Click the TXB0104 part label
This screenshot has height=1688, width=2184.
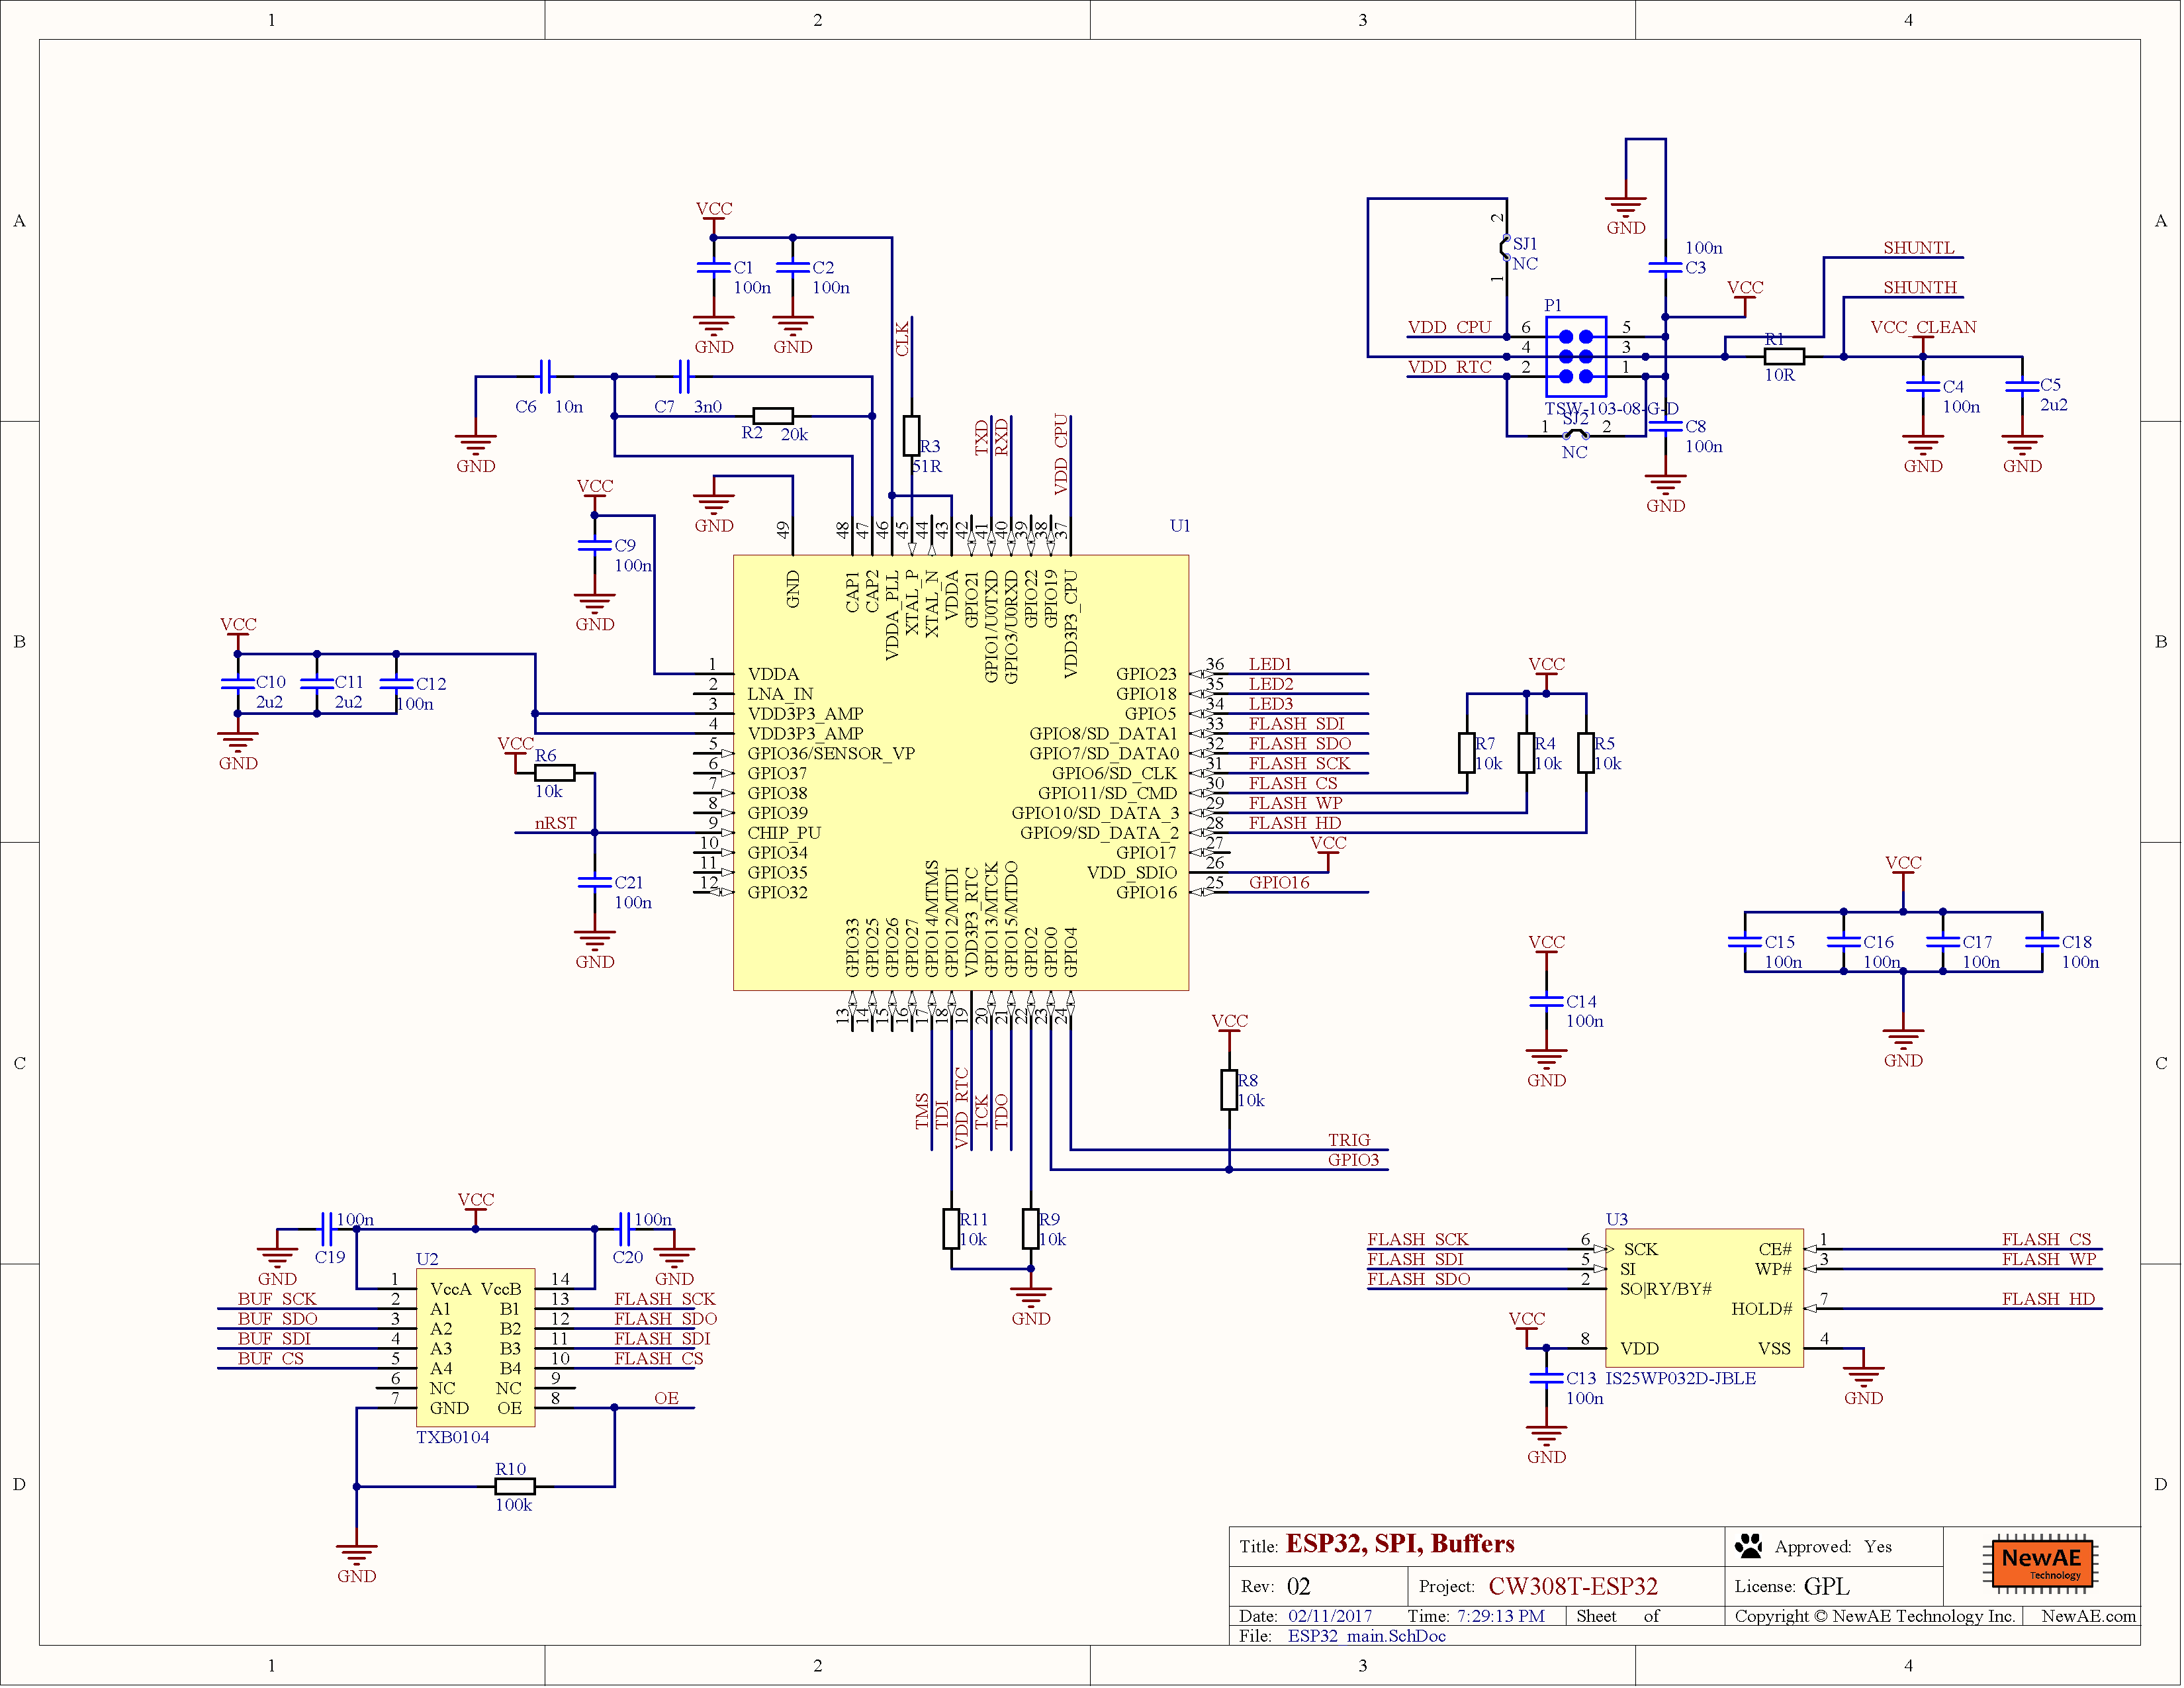click(454, 1439)
